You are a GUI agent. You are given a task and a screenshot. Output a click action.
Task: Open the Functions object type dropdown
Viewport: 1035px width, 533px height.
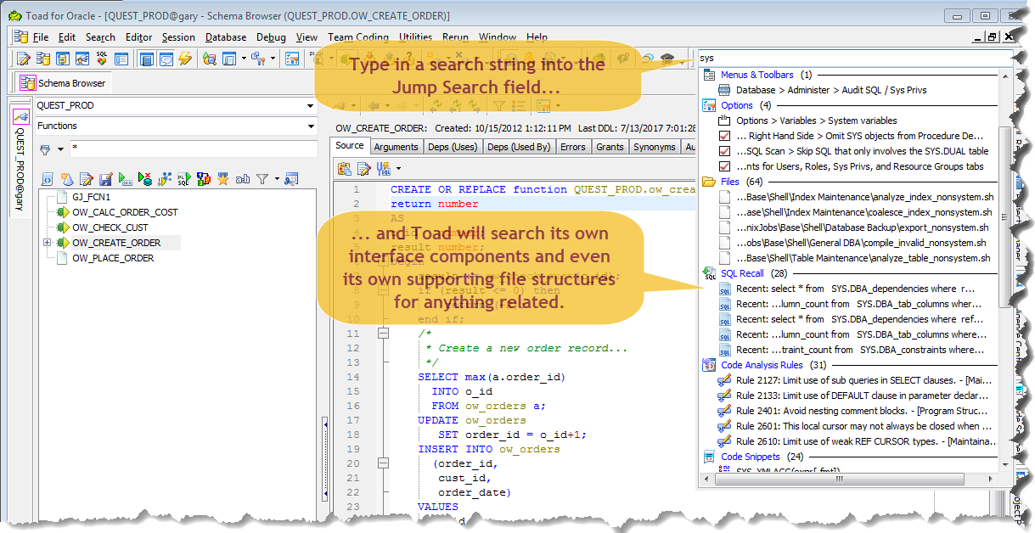311,126
